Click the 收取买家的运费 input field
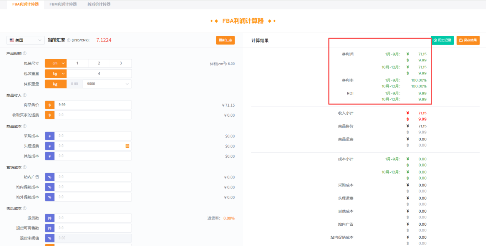 tap(93, 115)
